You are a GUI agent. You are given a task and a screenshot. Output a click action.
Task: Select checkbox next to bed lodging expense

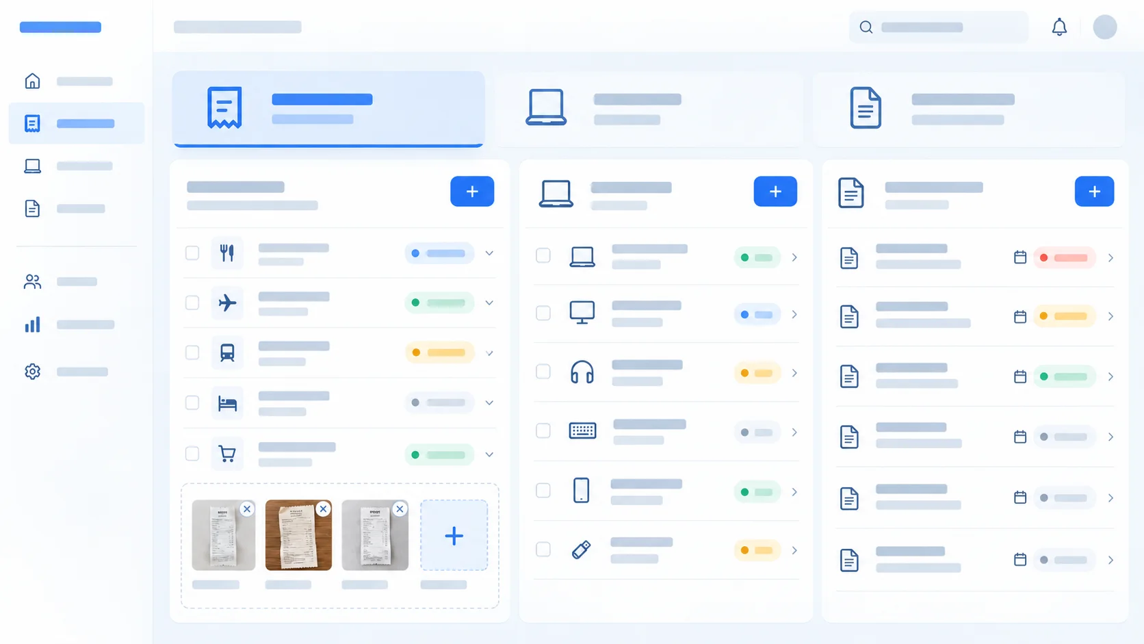(192, 402)
